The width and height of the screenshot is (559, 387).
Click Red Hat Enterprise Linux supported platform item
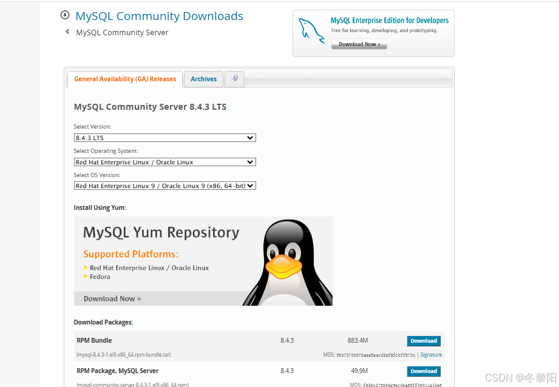[149, 268]
